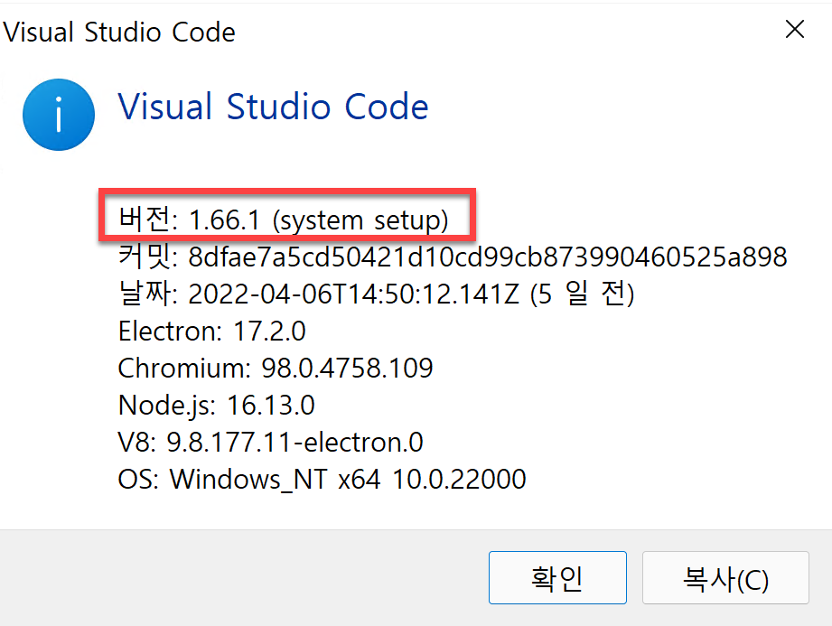Click the 커밋 hash line starting 8dfae7a5
This screenshot has height=626, width=832.
452,257
